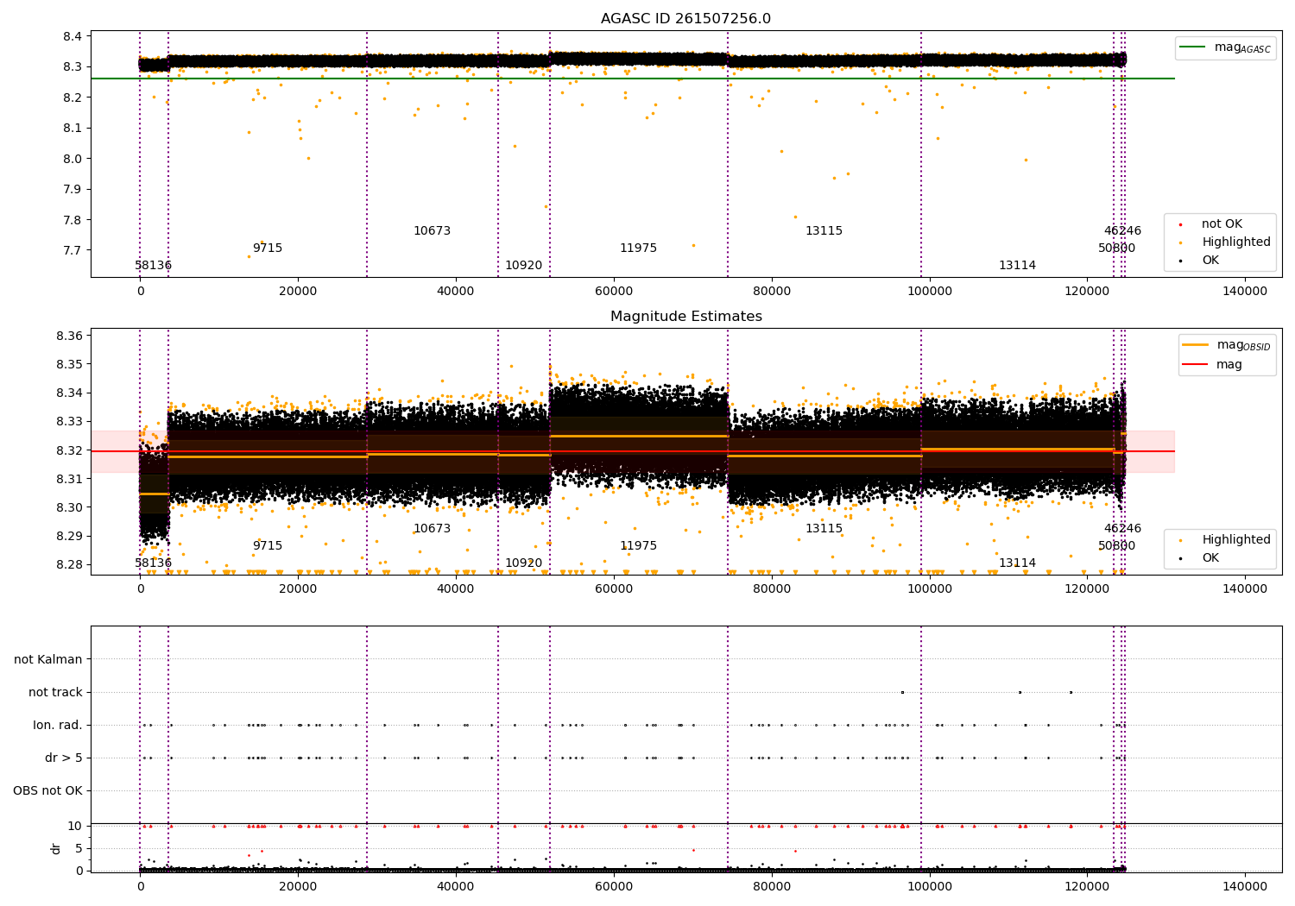
Task: Click the orange line sample beside mag OBSID
Action: point(1195,345)
